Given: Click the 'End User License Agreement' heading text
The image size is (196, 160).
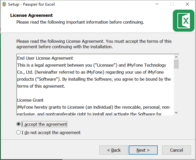Looking at the screenshot, I should click(45, 58).
